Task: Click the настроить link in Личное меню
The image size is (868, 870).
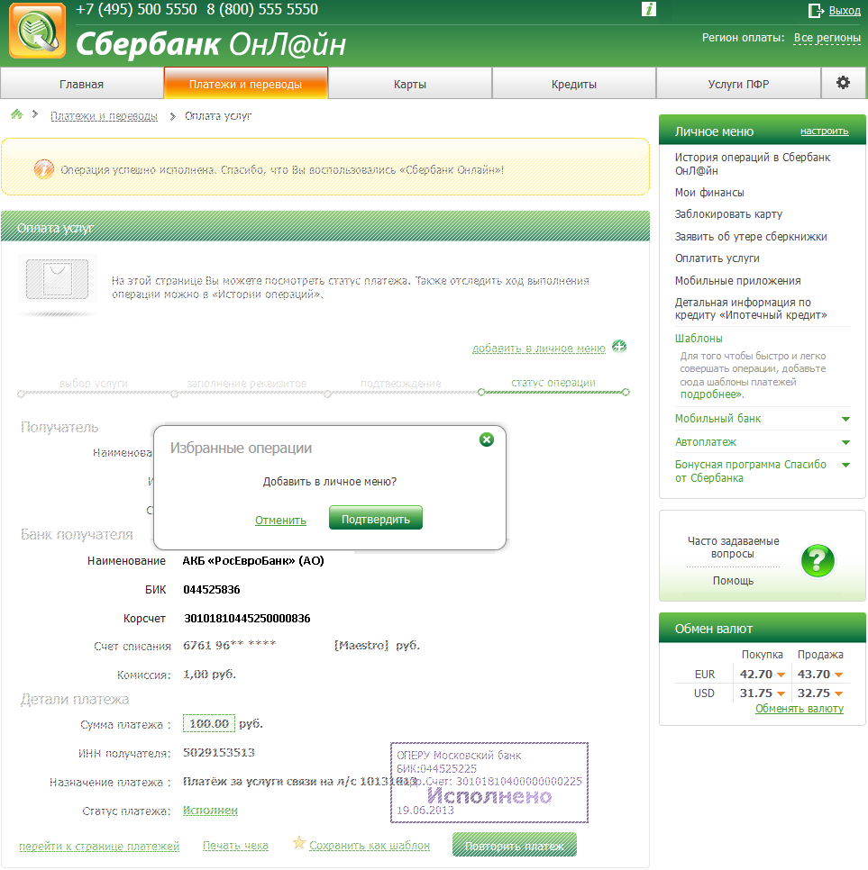Action: [x=824, y=131]
